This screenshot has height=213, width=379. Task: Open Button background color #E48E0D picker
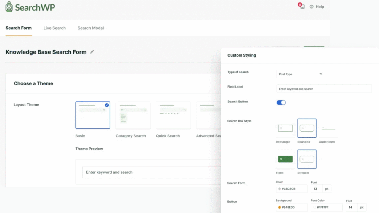pos(292,207)
